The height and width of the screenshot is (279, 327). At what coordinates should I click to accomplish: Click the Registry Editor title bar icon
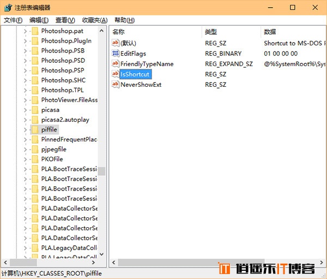tap(8, 8)
